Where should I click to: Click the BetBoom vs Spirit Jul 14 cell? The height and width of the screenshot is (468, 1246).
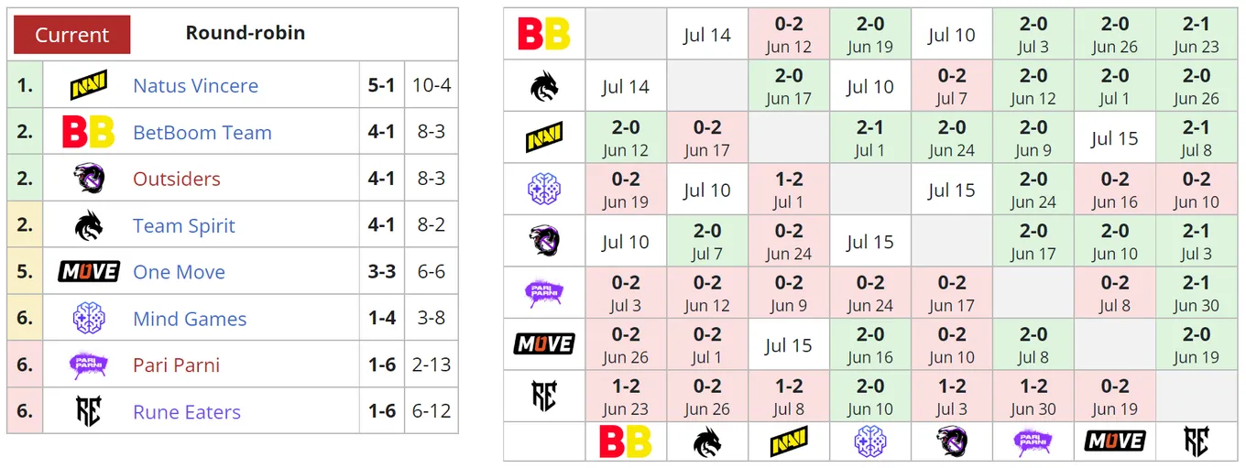707,35
